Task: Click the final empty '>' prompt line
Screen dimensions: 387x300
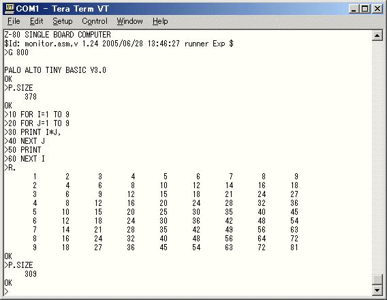Action: tap(6, 292)
